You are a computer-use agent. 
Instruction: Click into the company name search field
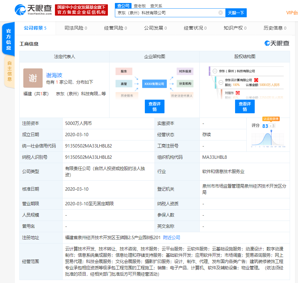click(x=166, y=13)
